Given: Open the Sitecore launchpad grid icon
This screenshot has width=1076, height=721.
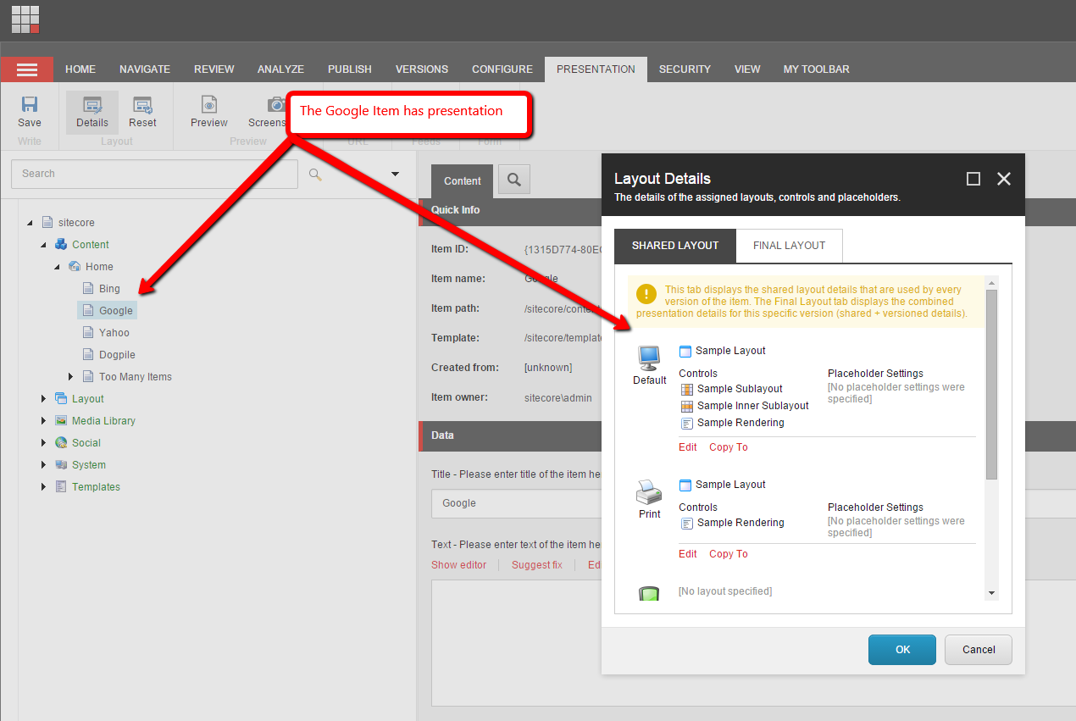Looking at the screenshot, I should pos(25,19).
